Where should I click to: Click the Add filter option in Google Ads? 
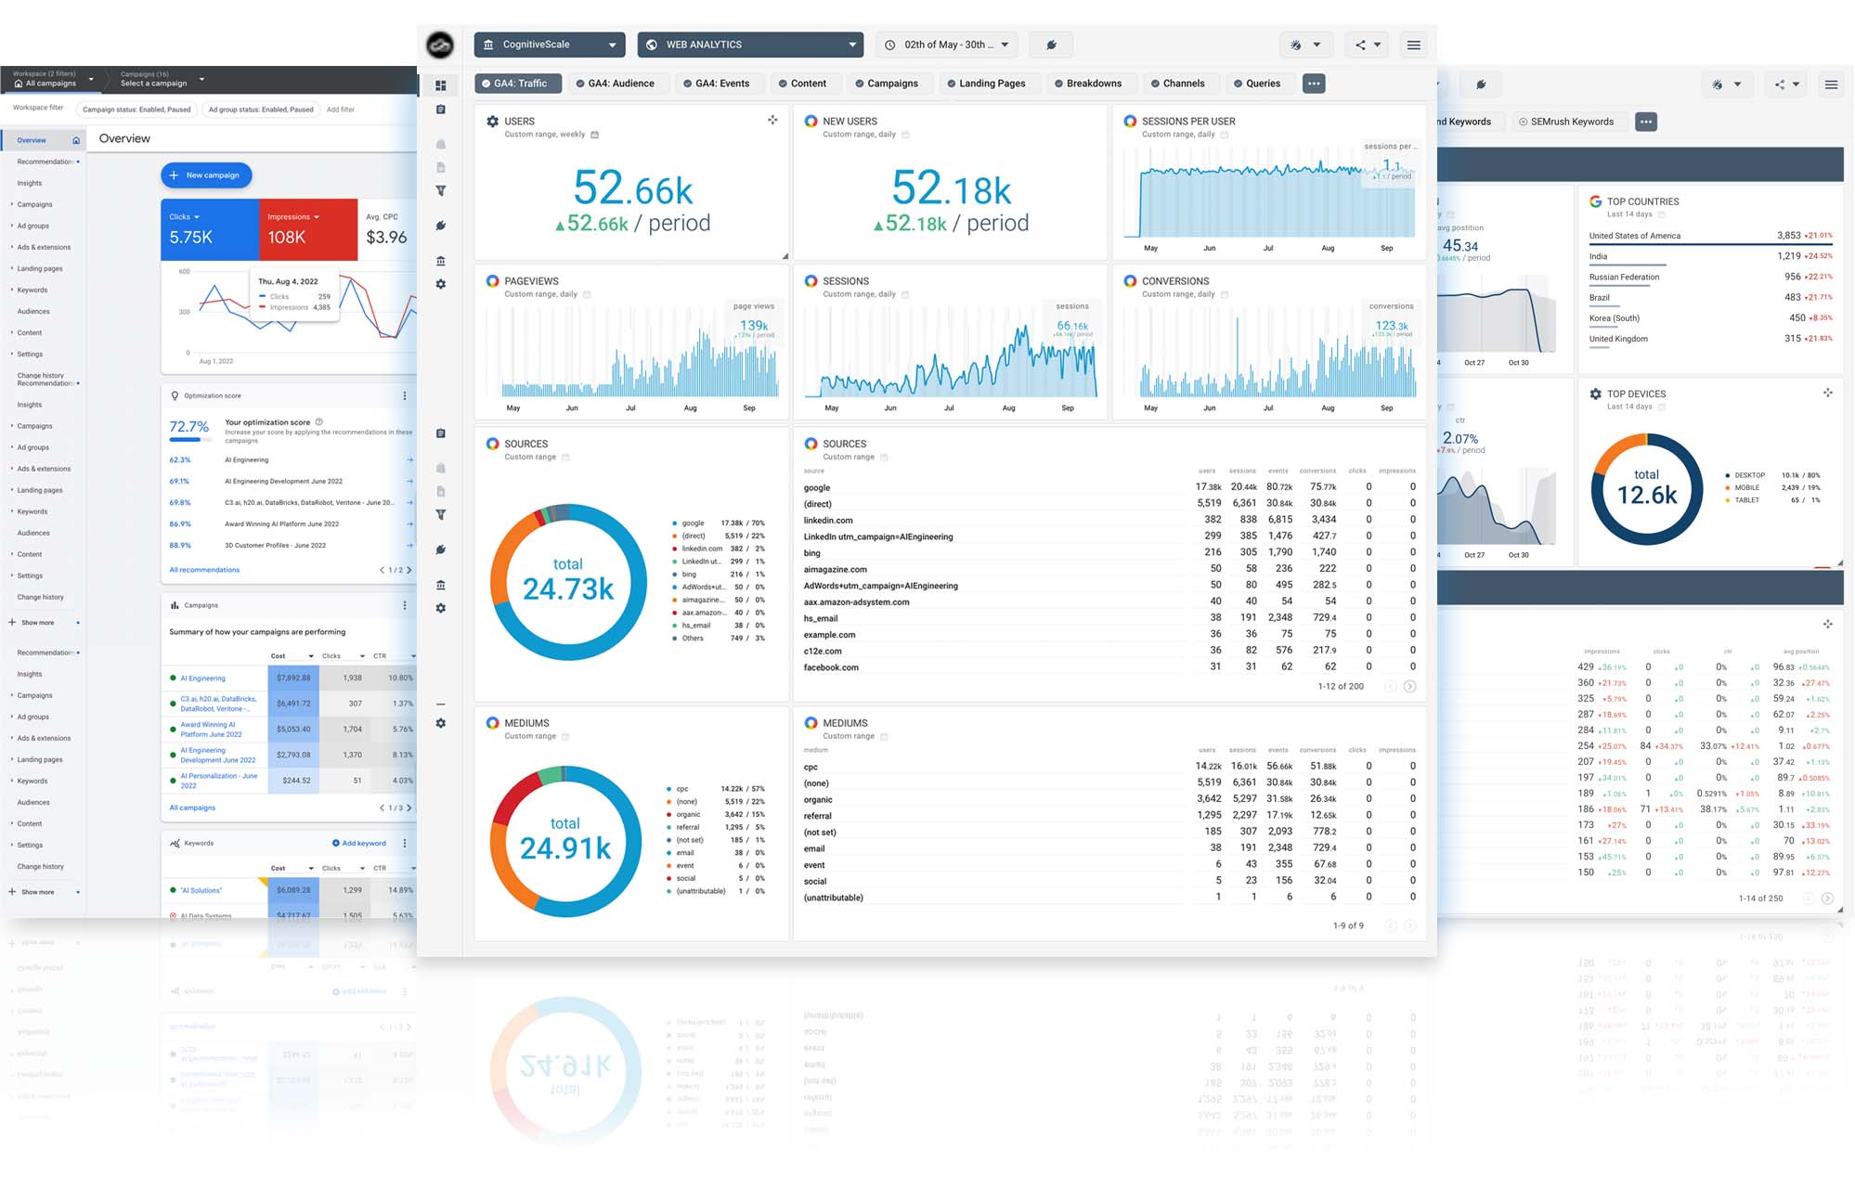click(x=341, y=110)
